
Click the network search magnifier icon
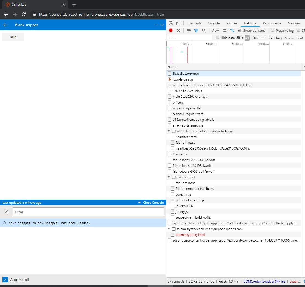click(x=204, y=30)
